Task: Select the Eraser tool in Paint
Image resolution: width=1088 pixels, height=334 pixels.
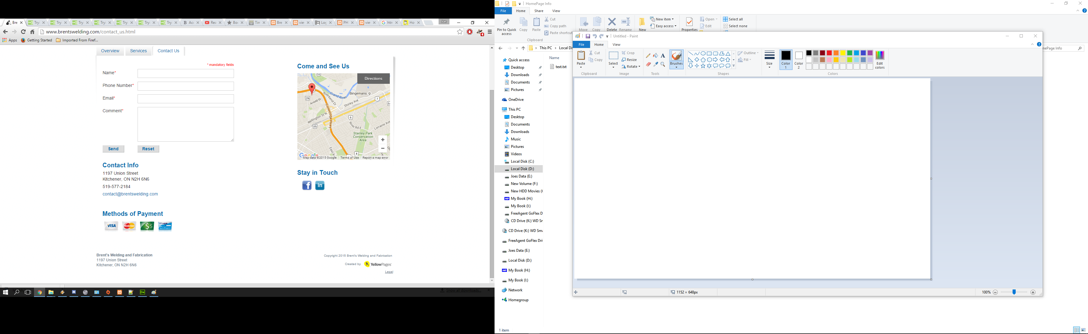Action: click(x=648, y=65)
